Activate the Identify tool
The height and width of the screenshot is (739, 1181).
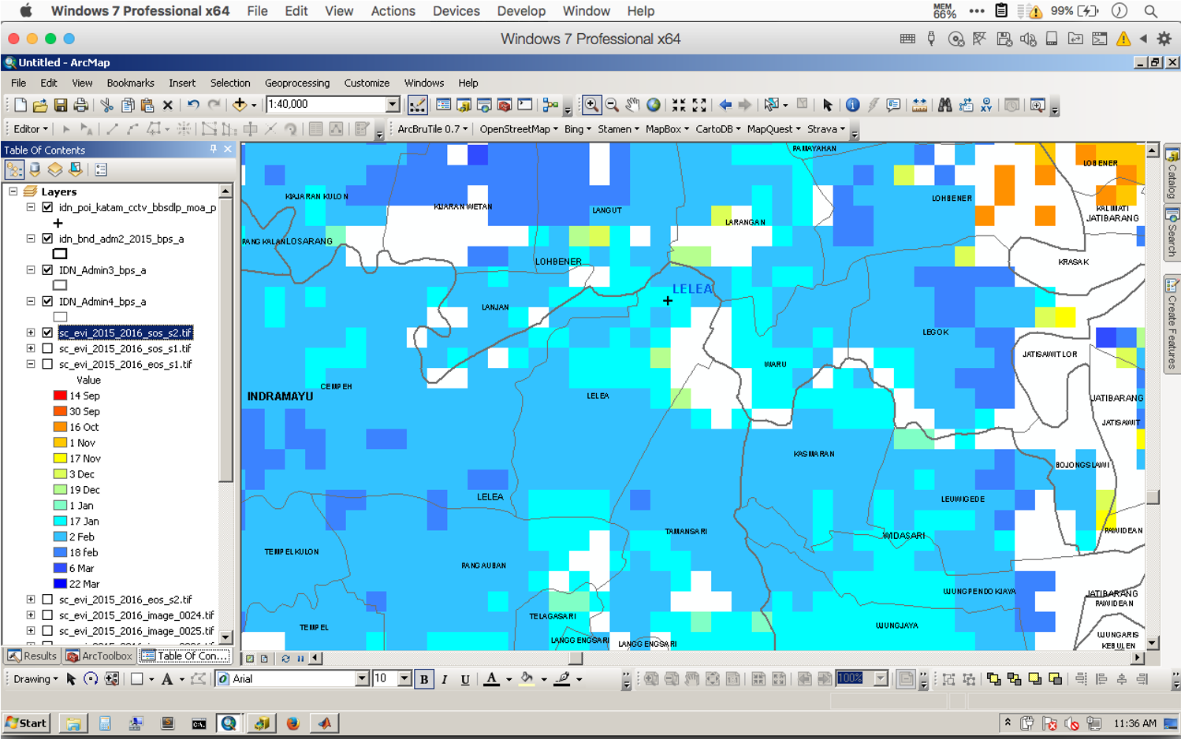click(x=852, y=105)
